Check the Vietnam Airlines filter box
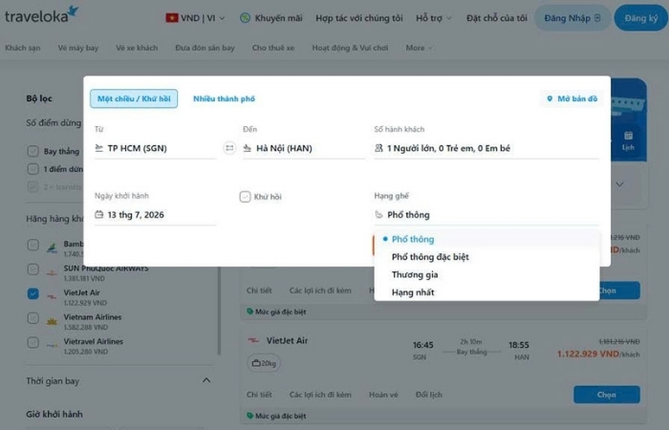Image resolution: width=669 pixels, height=430 pixels. tap(32, 318)
